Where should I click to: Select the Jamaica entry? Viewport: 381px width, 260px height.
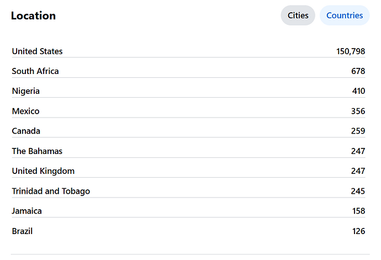pyautogui.click(x=27, y=211)
